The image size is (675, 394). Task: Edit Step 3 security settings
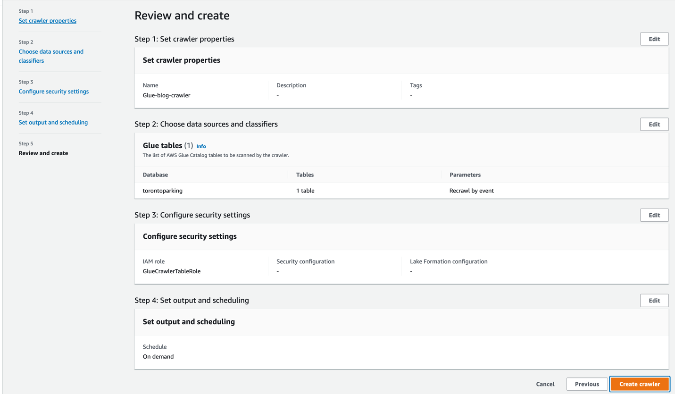[654, 215]
